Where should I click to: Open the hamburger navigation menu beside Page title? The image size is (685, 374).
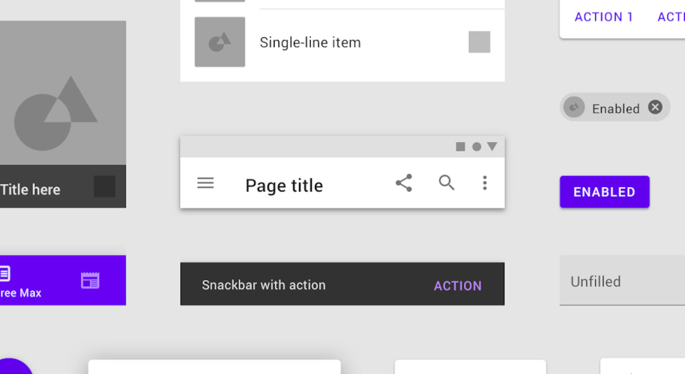pos(205,183)
